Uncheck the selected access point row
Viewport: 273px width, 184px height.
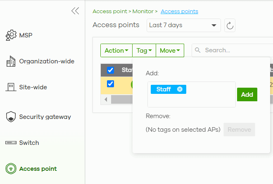click(110, 84)
